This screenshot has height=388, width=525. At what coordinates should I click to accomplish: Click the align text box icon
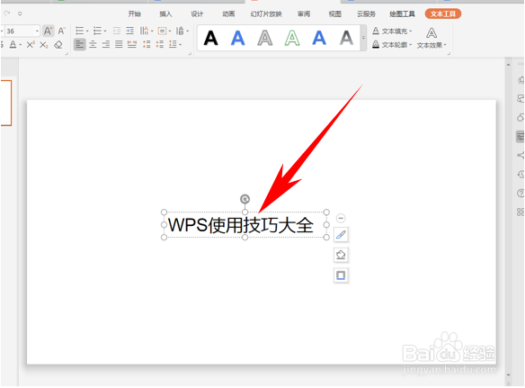pos(162,32)
